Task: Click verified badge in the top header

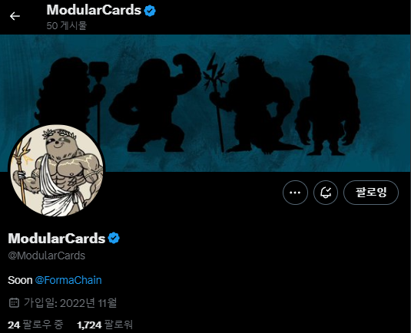Action: 150,11
